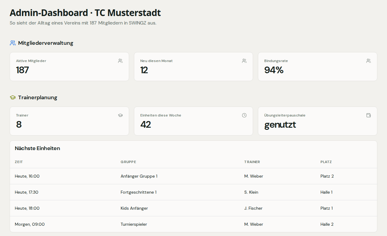Image resolution: width=387 pixels, height=236 pixels.
Task: Click the Mitgliederverwaltung section heading
Action: coord(46,43)
